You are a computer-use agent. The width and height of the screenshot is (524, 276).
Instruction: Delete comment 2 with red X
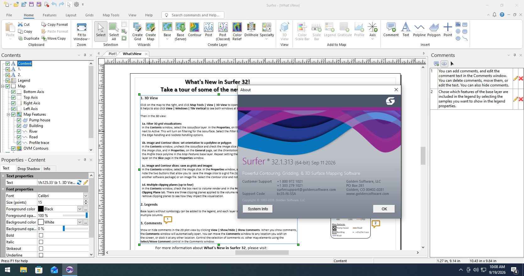[x=521, y=99]
